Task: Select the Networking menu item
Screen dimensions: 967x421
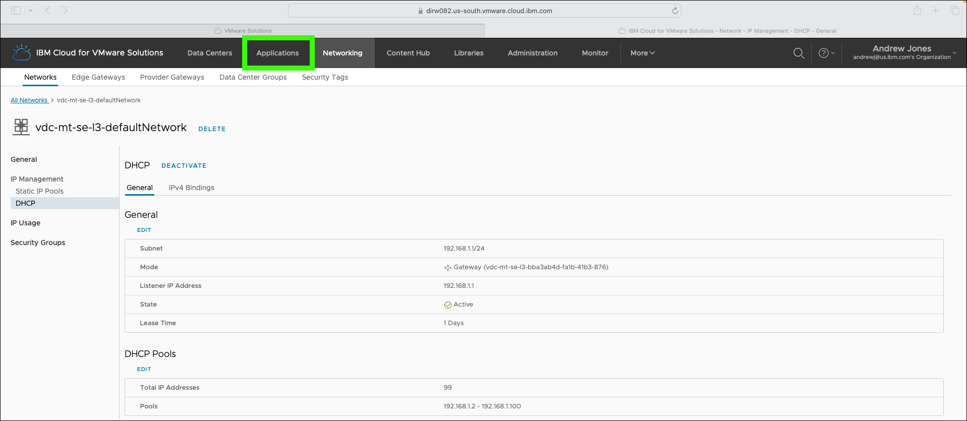Action: pos(343,53)
